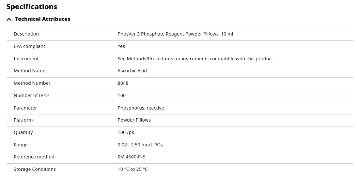
Task: Click the PhosVer 3 Phosphate Reagent description text
Action: click(x=175, y=34)
